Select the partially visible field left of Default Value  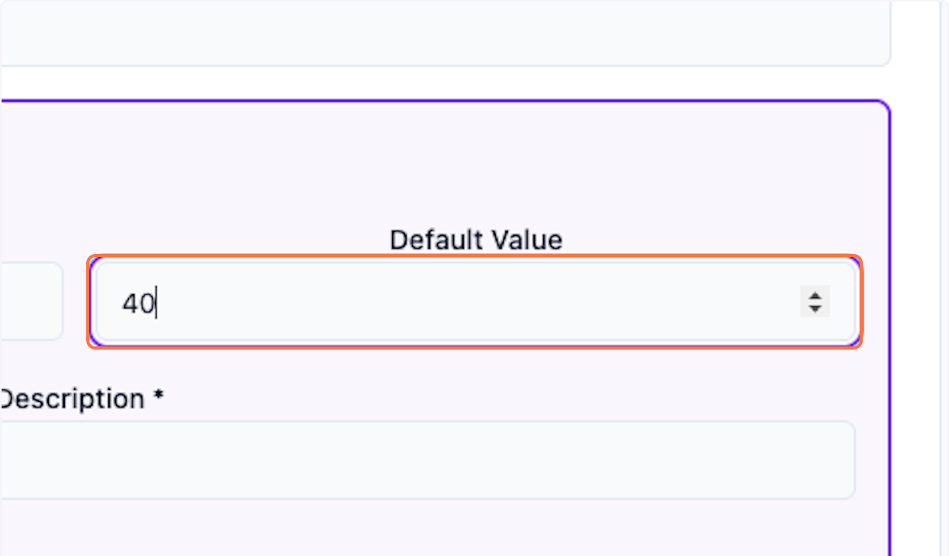[32, 301]
